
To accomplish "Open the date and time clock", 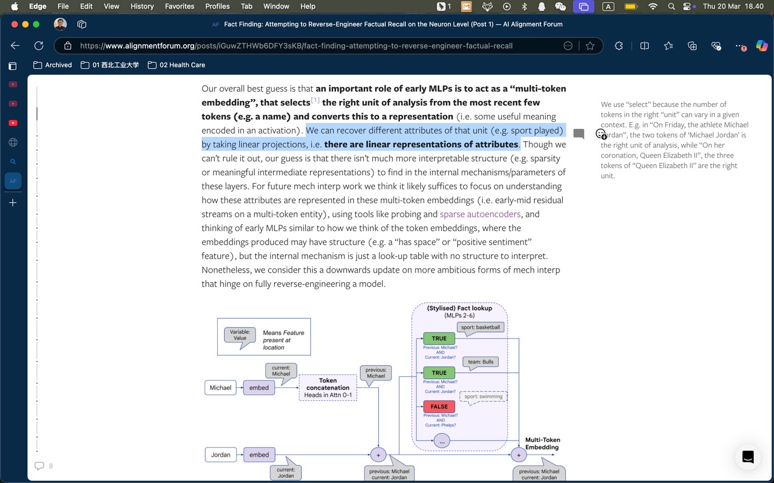I will click(x=733, y=6).
